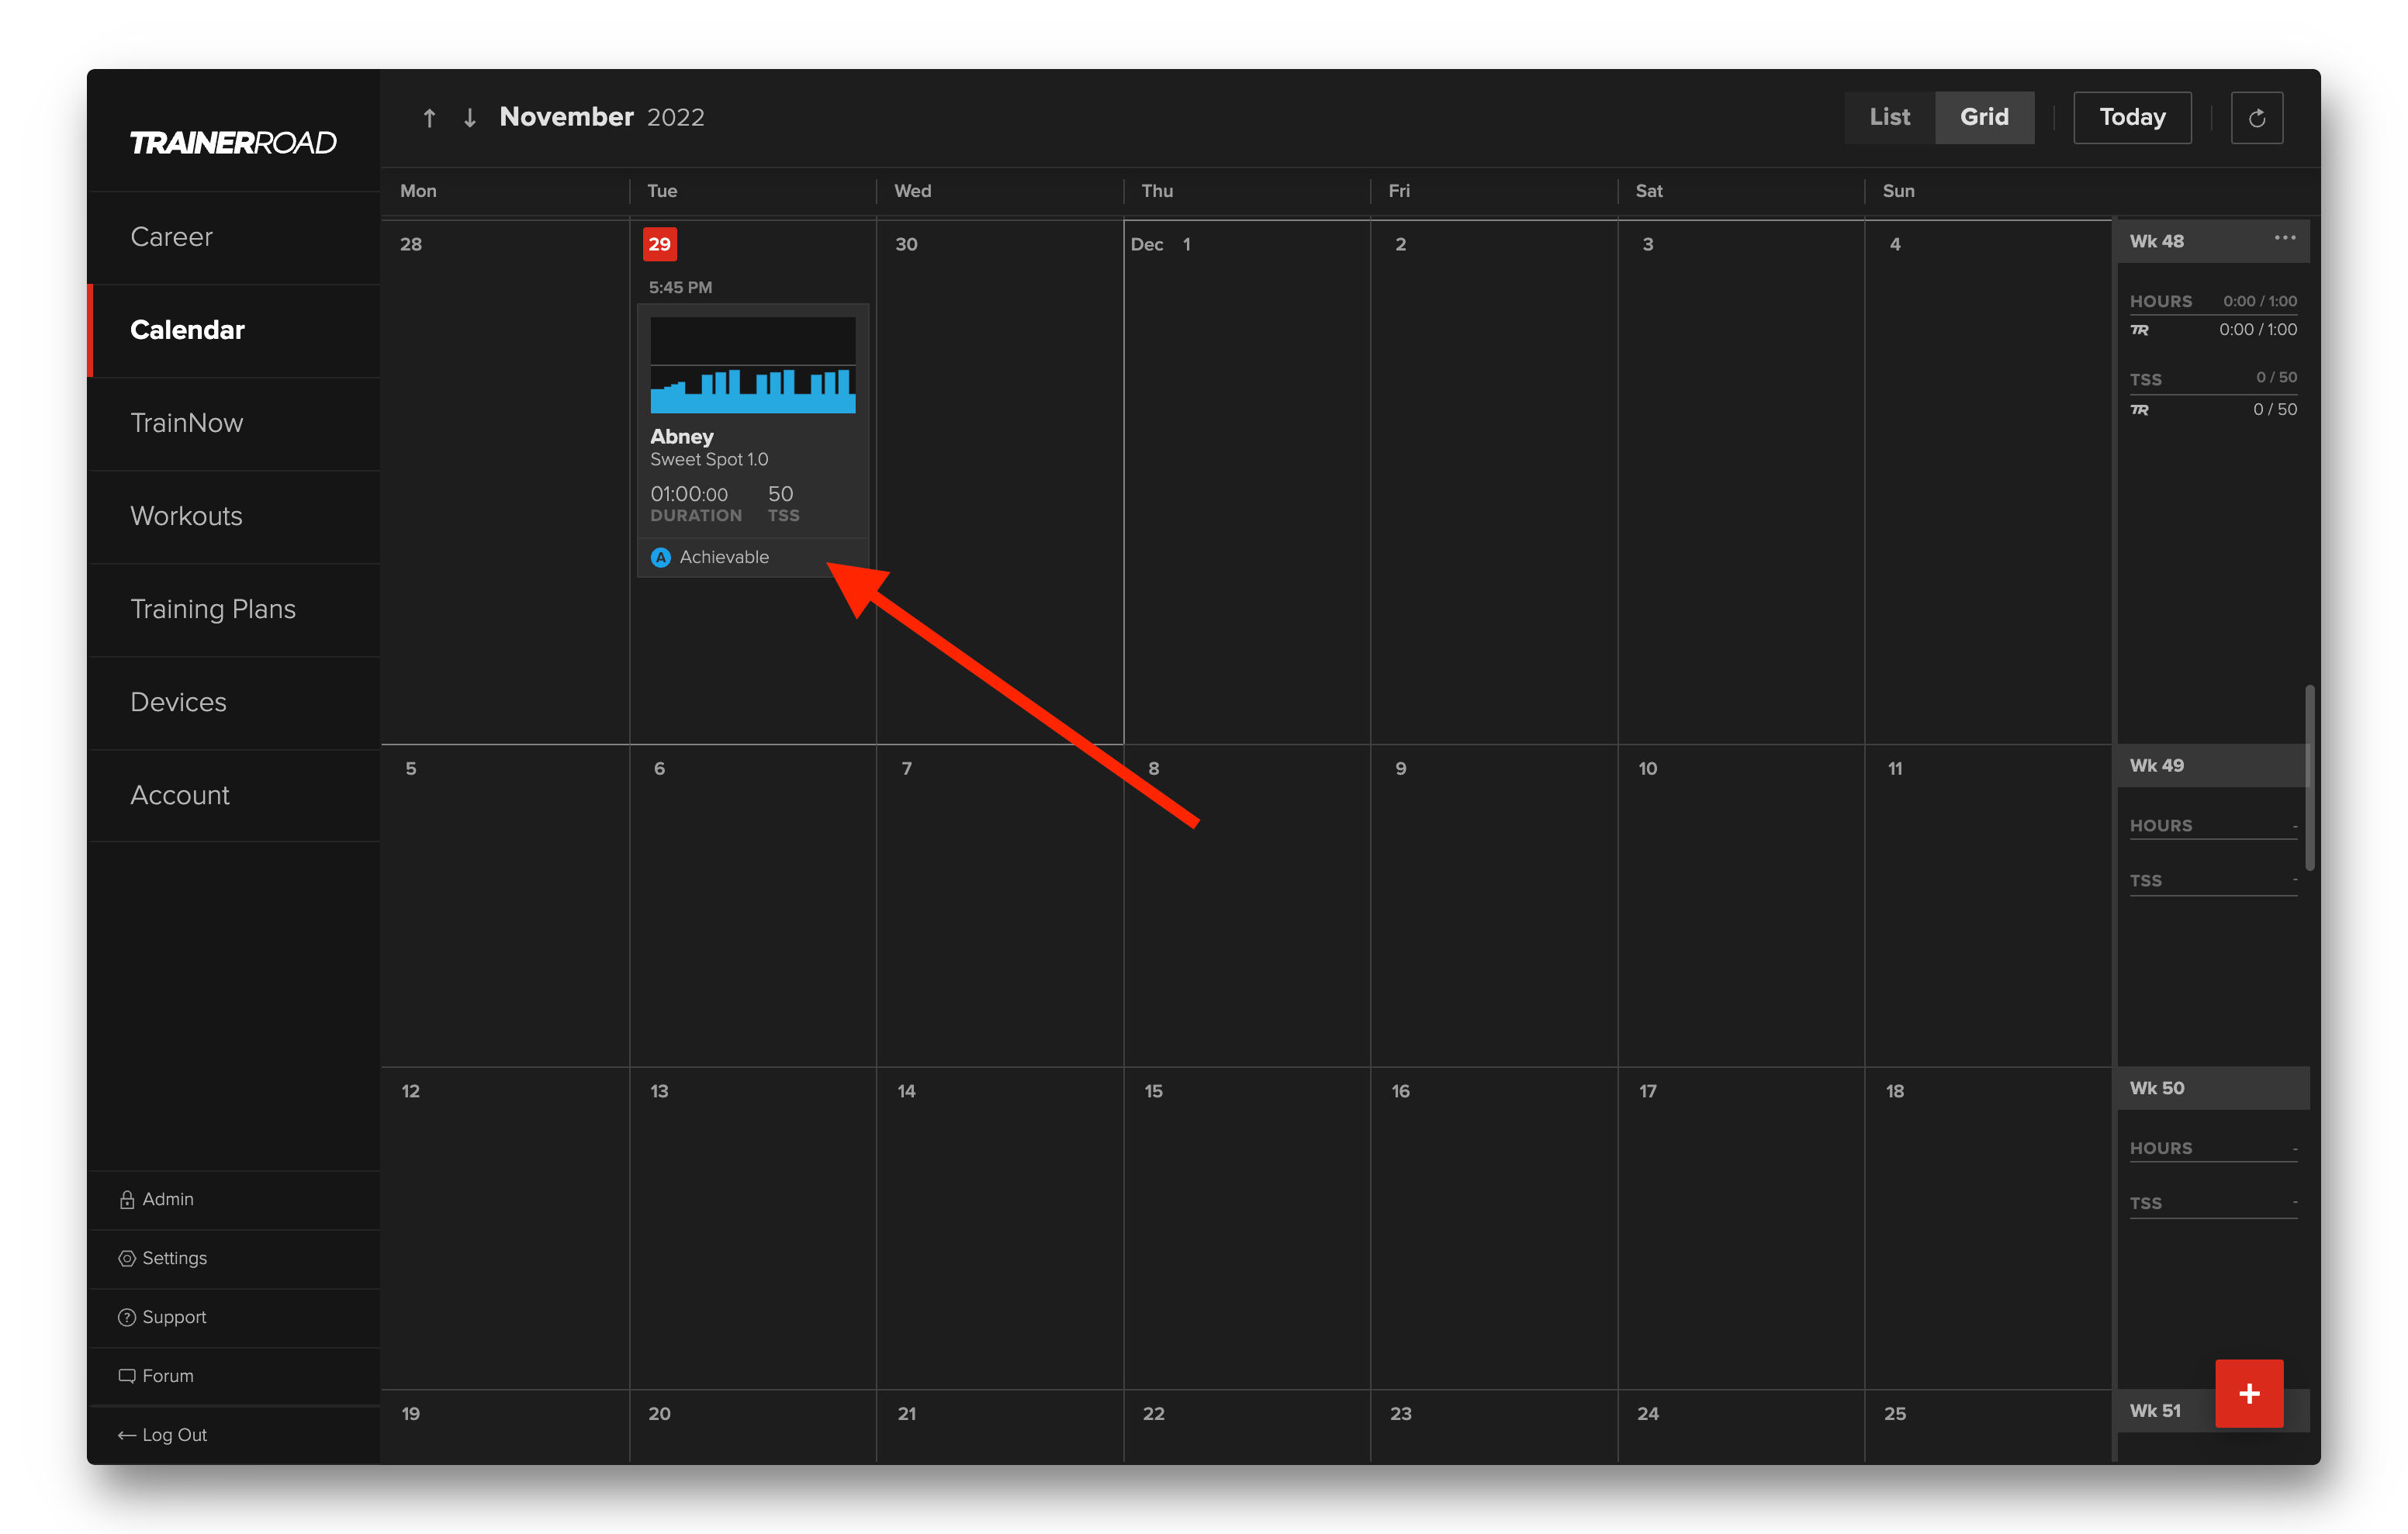The height and width of the screenshot is (1534, 2408).
Task: Go to the previous month with the up arrow
Action: (429, 118)
